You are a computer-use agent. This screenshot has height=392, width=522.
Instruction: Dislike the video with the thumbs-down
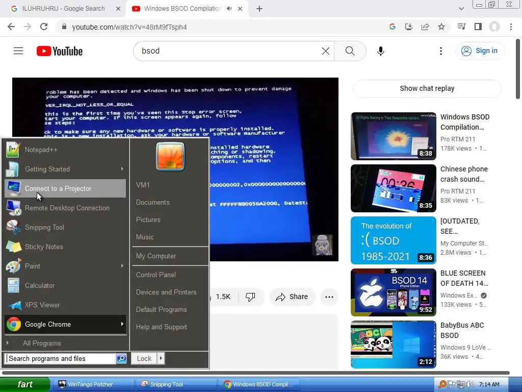tap(250, 297)
